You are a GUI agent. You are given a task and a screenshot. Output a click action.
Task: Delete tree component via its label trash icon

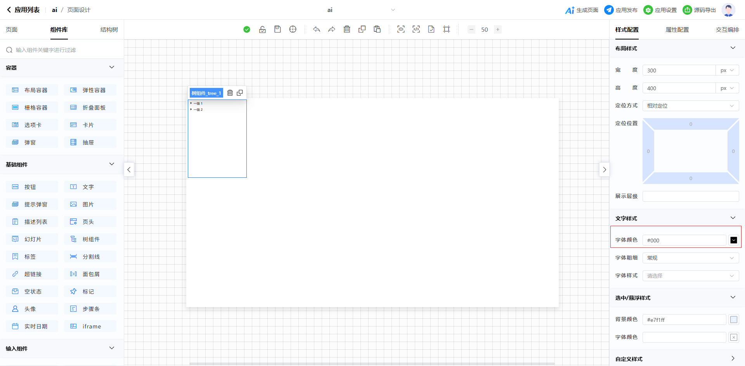[230, 93]
